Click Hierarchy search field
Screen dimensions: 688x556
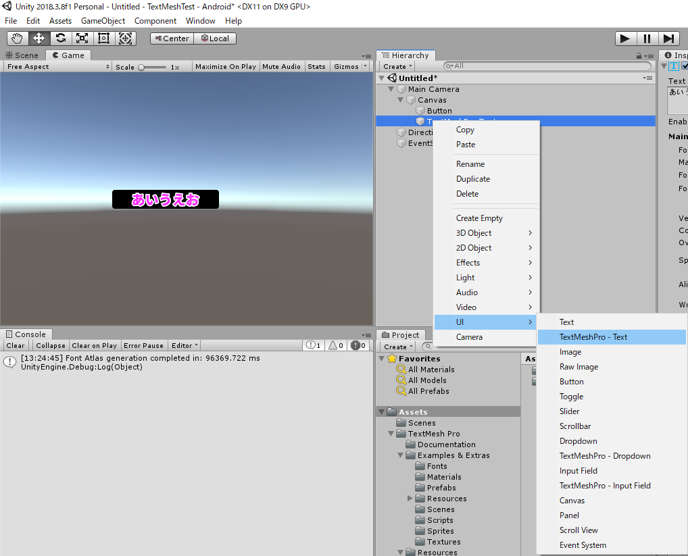pos(547,66)
